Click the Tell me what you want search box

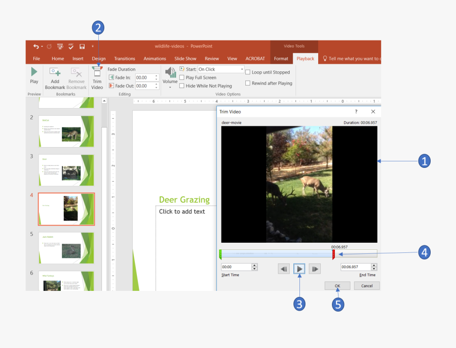click(x=351, y=59)
